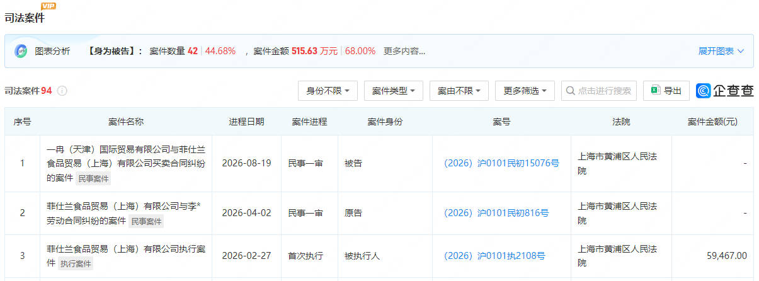
Task: Open case number 沪0101民初15076号
Action: click(501, 163)
